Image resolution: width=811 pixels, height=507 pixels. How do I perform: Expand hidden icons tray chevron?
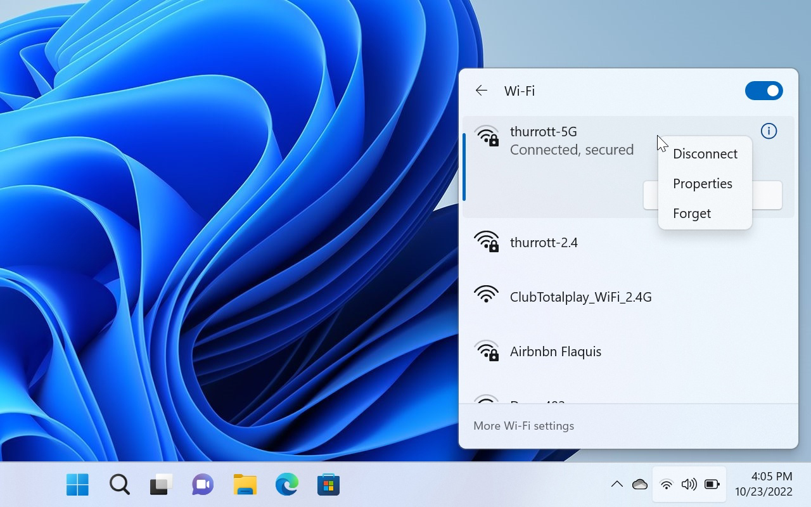616,485
